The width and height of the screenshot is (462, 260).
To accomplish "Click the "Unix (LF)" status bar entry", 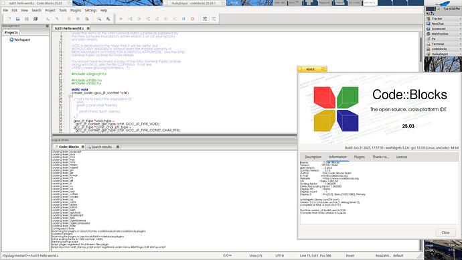I will click(x=256, y=255).
